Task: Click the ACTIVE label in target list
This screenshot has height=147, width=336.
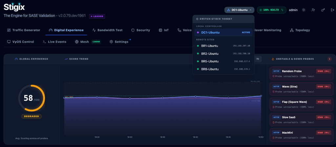Action: [246, 32]
